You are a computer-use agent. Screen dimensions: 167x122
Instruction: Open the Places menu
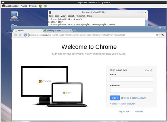click(x=24, y=6)
